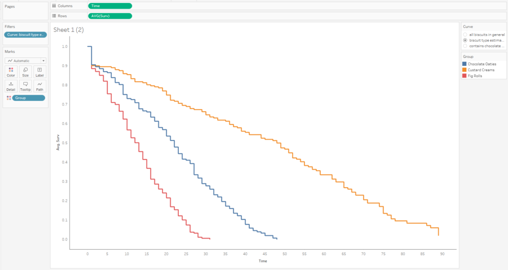Click the Rows shelf icon

tap(54, 16)
